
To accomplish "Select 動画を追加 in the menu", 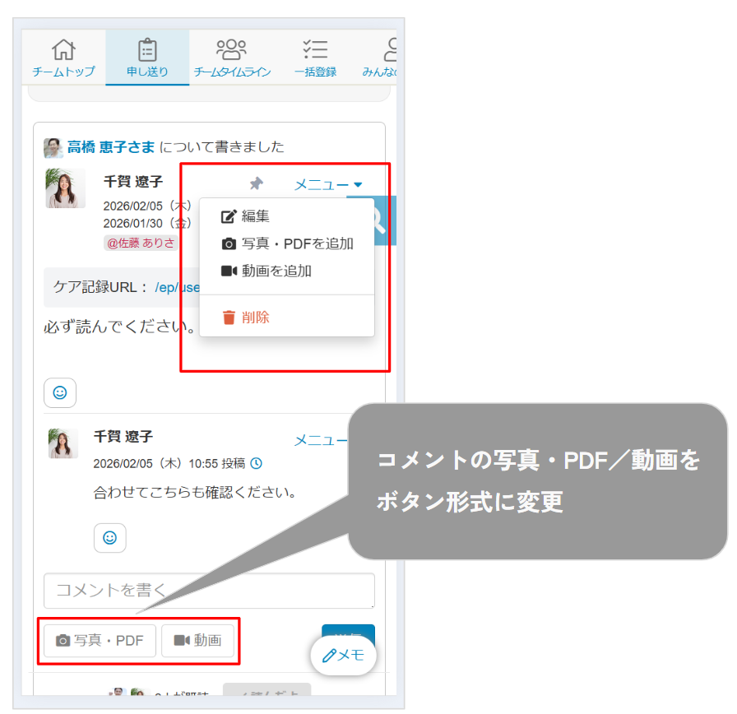I will pyautogui.click(x=267, y=271).
